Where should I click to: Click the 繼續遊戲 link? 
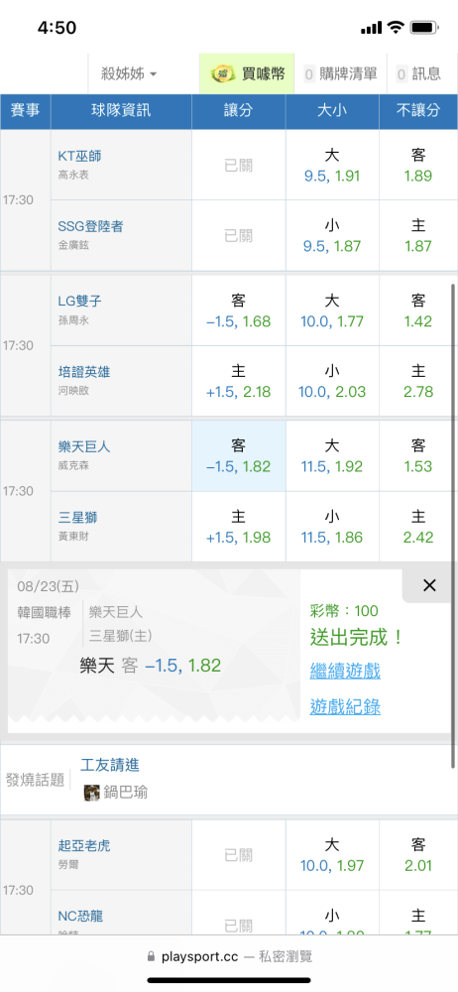click(x=345, y=671)
